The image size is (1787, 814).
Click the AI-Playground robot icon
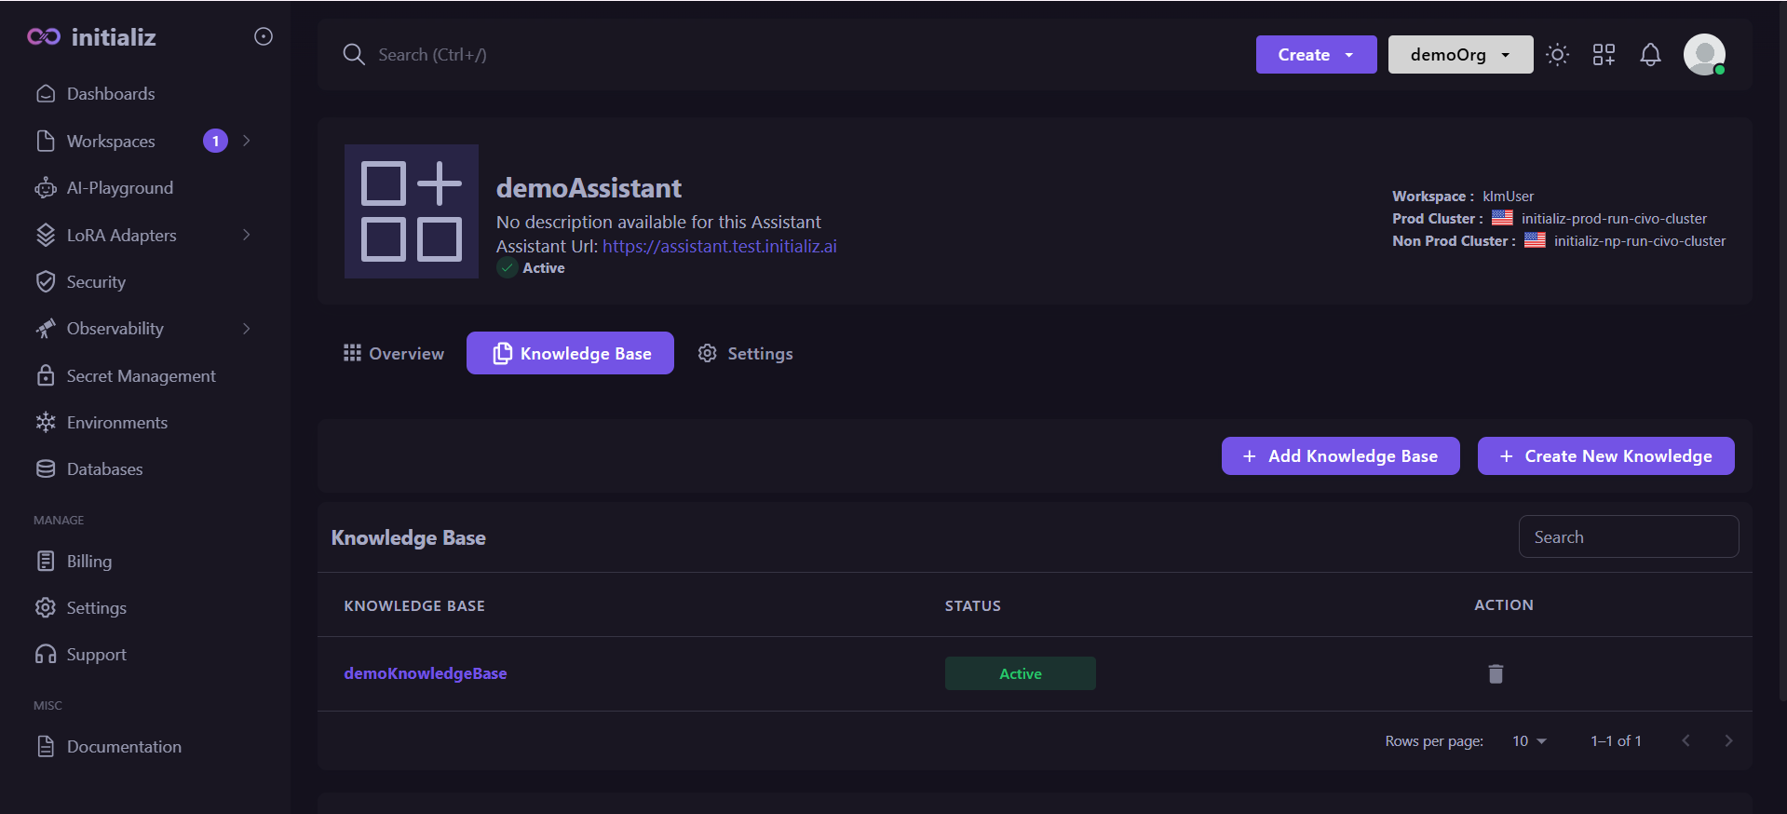click(x=46, y=188)
